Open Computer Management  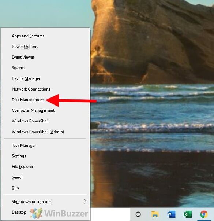coord(45,110)
